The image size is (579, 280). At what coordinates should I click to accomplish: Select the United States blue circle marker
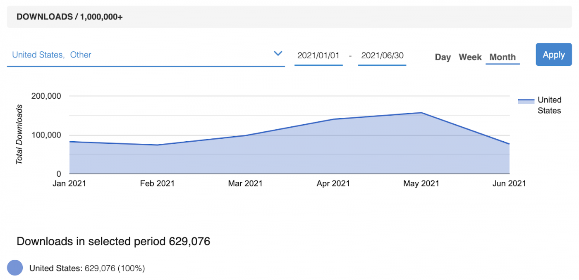pyautogui.click(x=15, y=268)
